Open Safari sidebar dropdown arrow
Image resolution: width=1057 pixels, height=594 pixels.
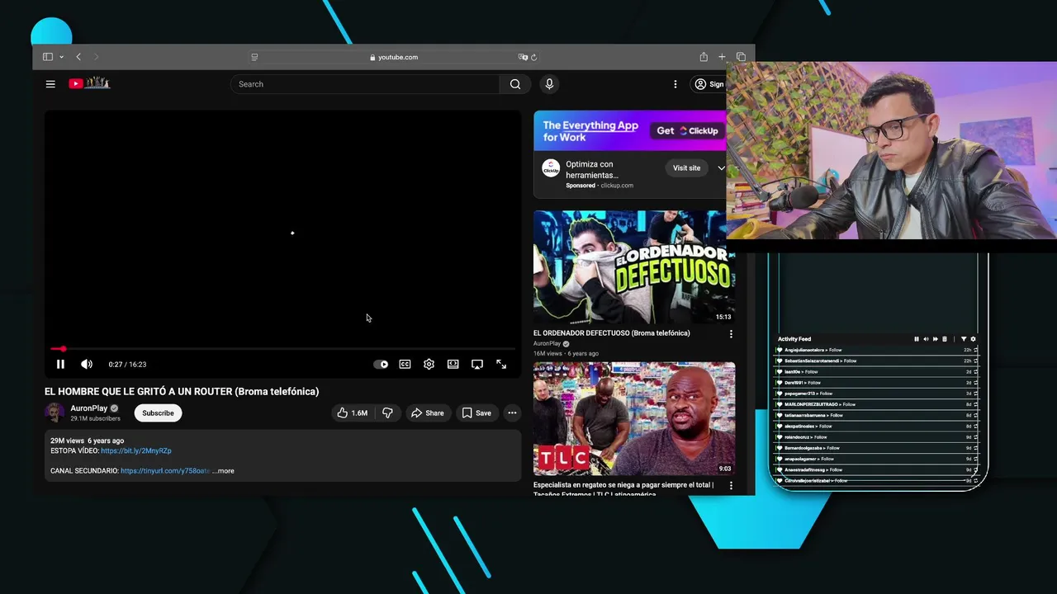click(61, 57)
